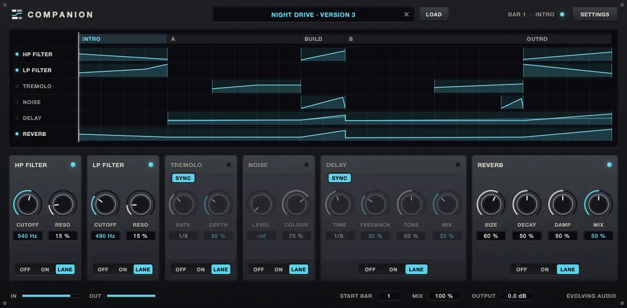Toggle the HP FILTER lane dot
The height and width of the screenshot is (308, 627).
[17, 54]
